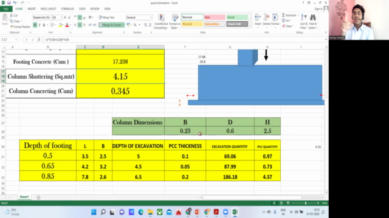Add a new sheet with plus icon
The image size is (389, 218).
pyautogui.click(x=38, y=197)
